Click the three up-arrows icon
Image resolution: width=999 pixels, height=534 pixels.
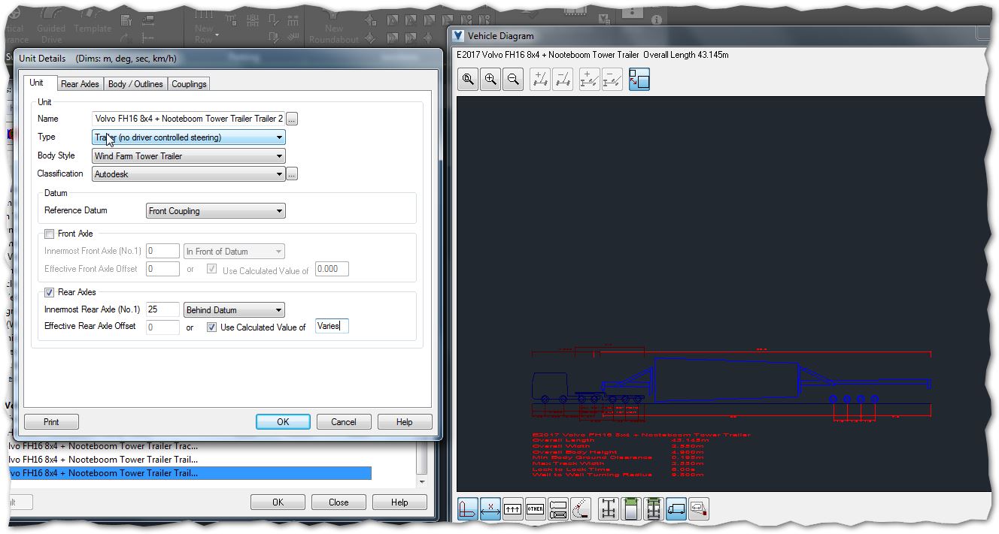pos(513,509)
